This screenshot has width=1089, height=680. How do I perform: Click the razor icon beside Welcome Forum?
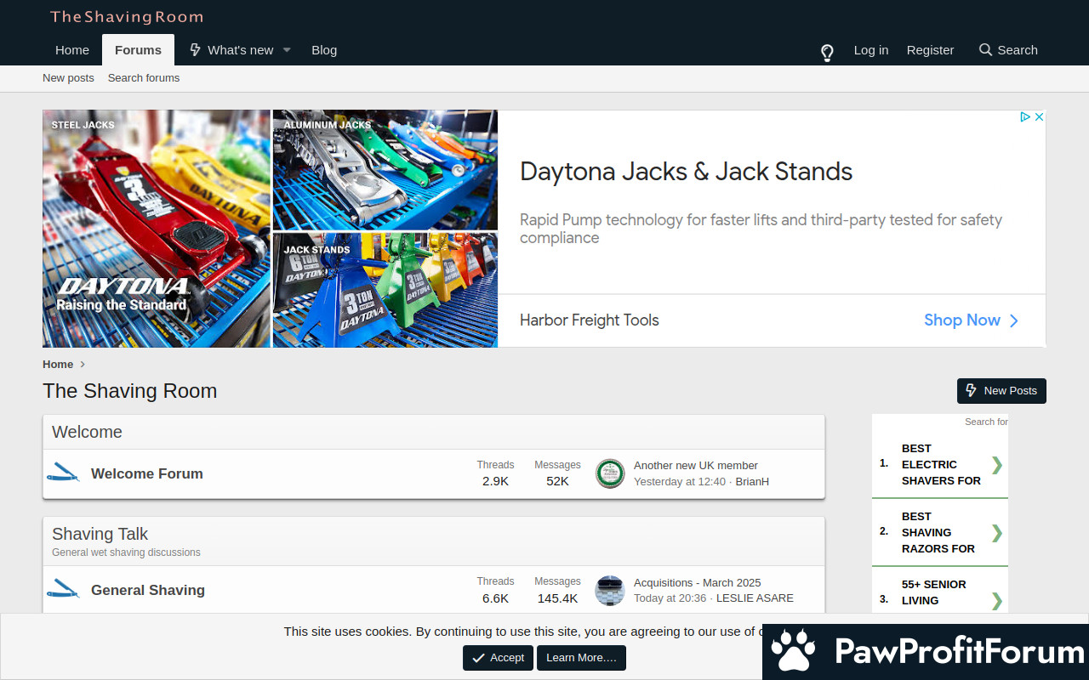pyautogui.click(x=63, y=473)
